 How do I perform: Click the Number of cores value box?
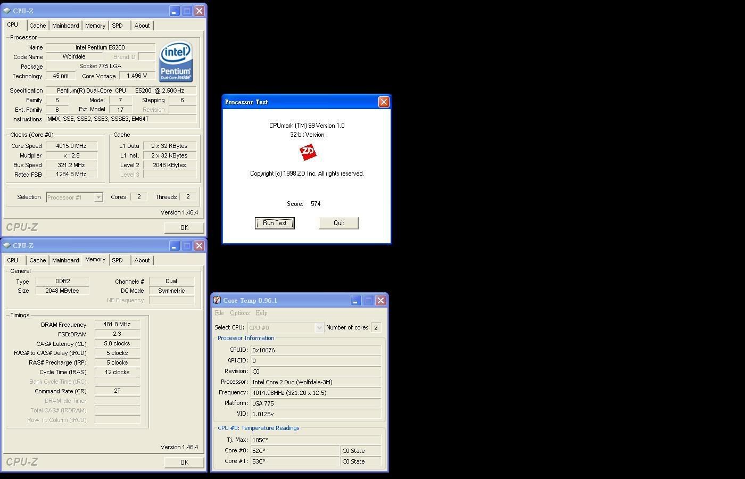[376, 328]
